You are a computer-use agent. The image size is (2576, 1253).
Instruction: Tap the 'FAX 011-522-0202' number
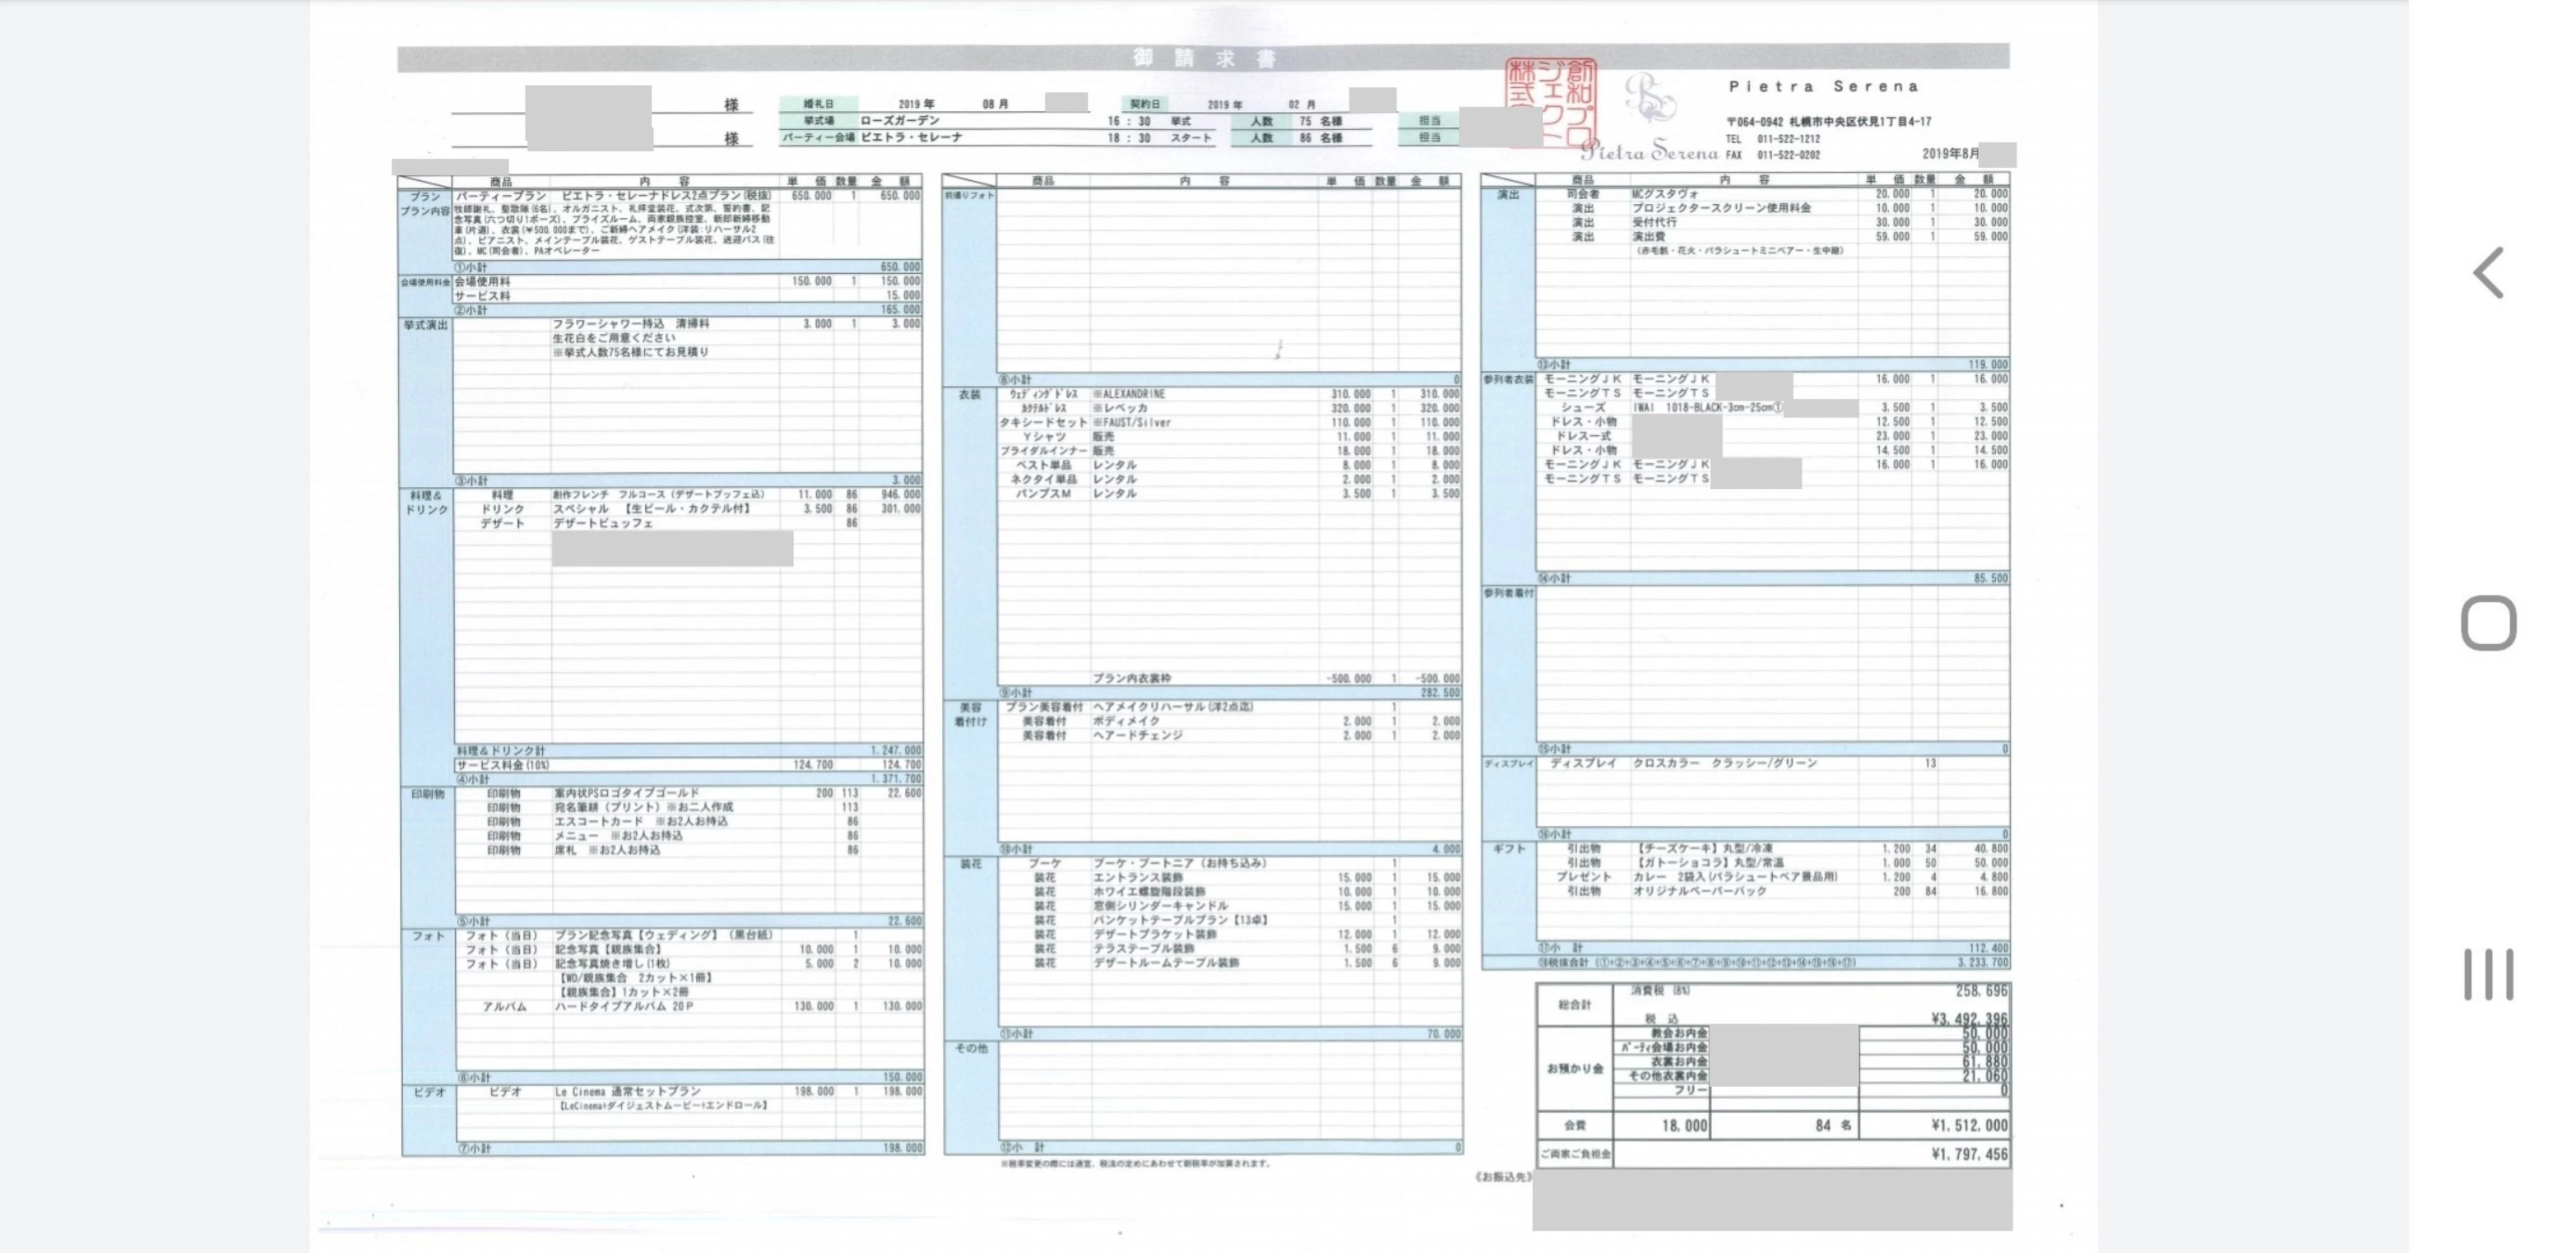coord(1773,155)
